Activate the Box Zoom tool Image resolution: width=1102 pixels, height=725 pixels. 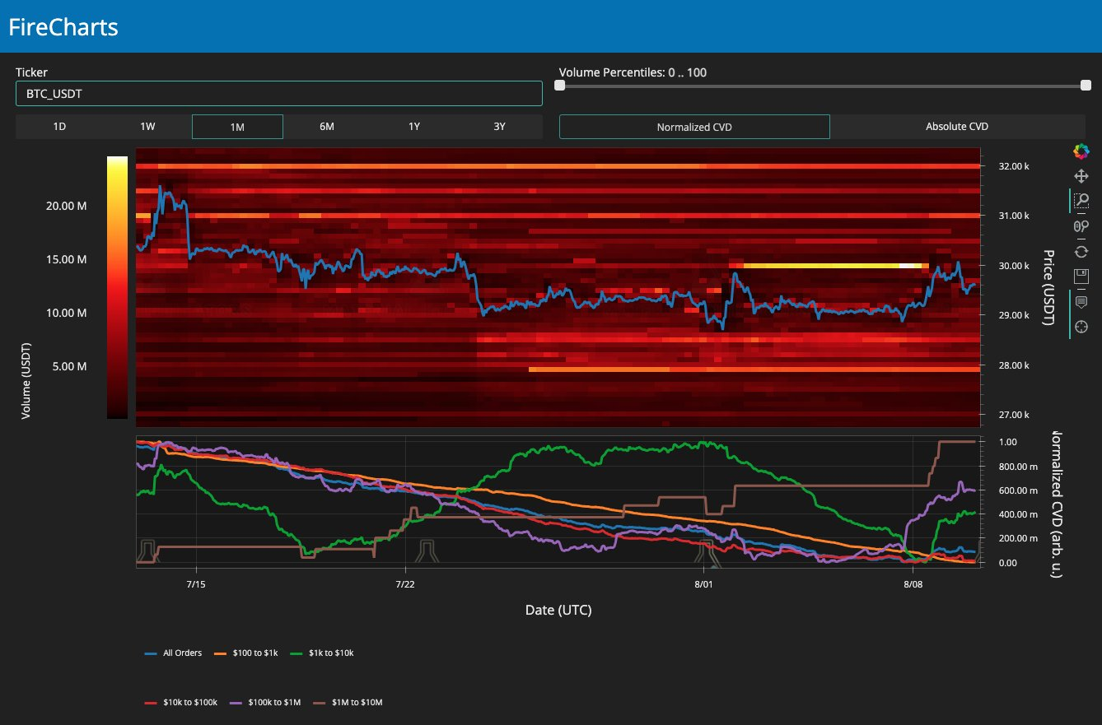point(1081,200)
